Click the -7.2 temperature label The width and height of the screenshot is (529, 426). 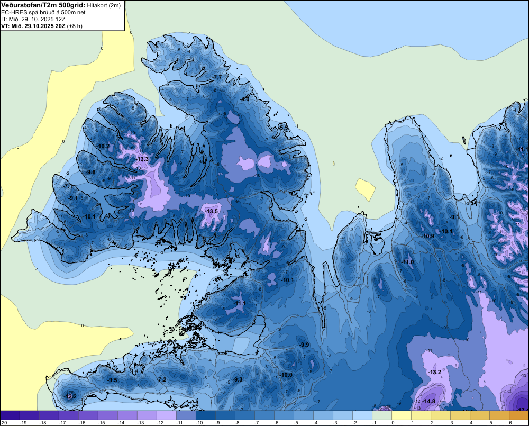pos(161,379)
